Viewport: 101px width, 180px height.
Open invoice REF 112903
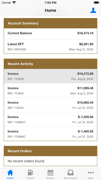(x=50, y=91)
